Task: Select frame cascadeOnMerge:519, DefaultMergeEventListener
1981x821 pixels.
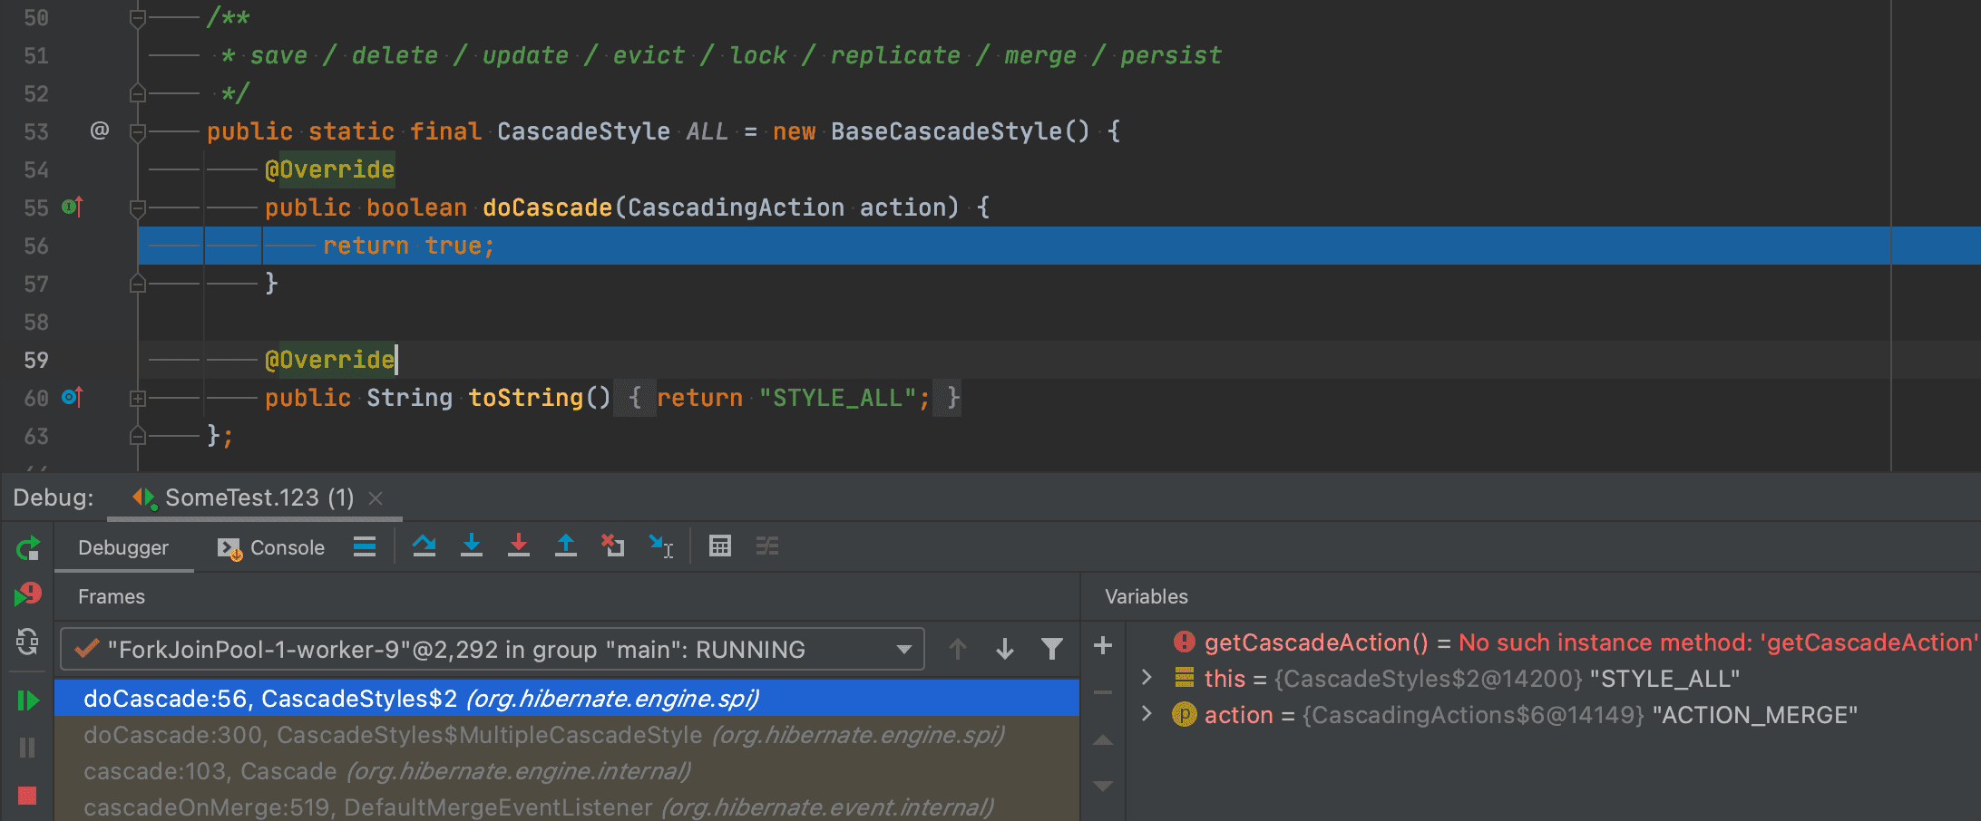Action: [567, 807]
